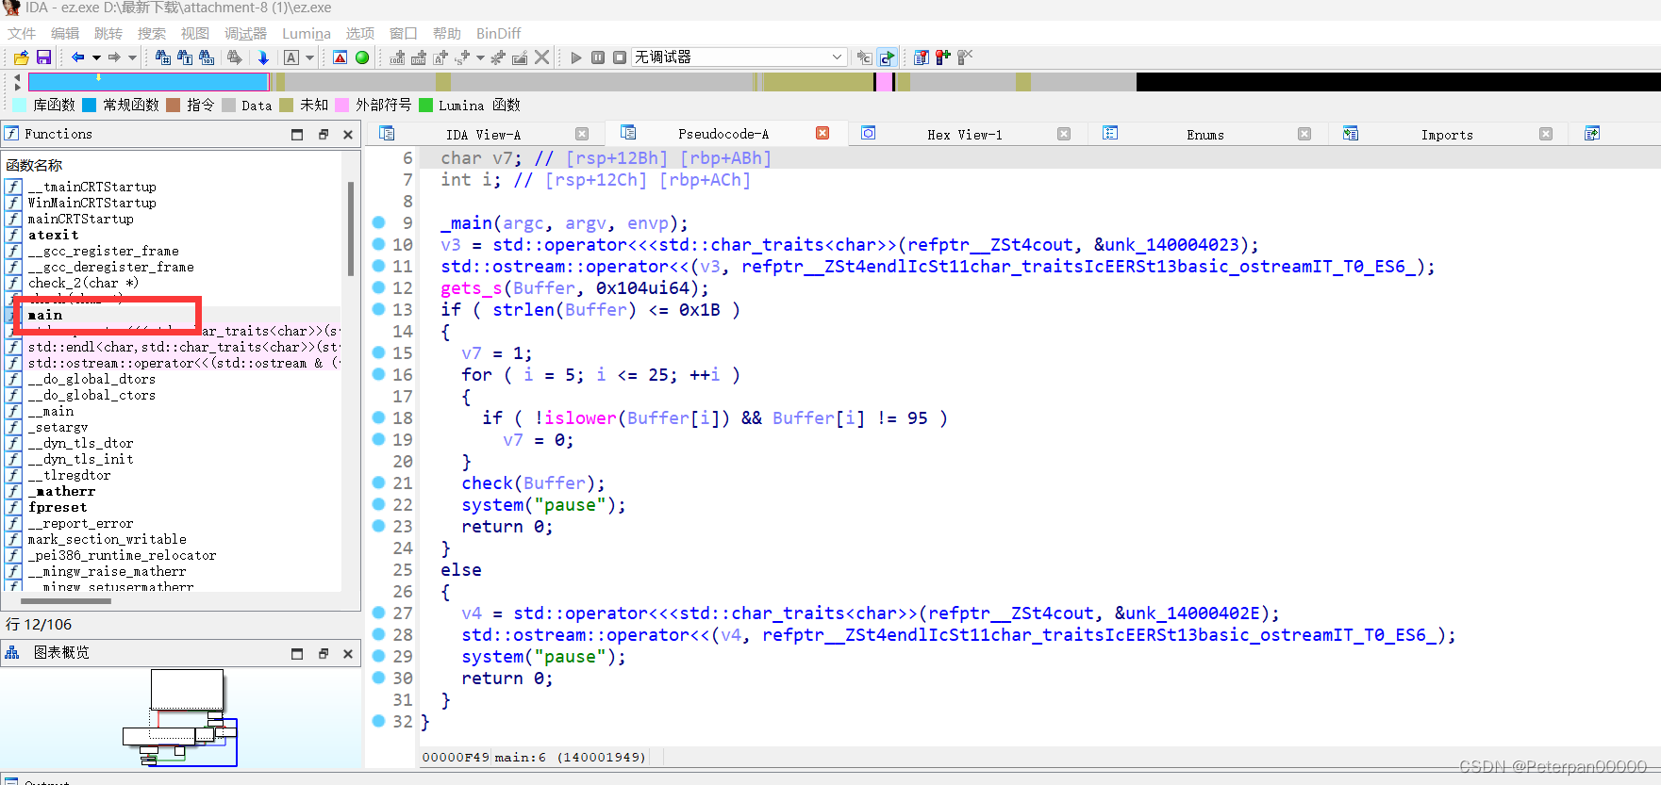The image size is (1661, 785).
Task: Select check_2(char *) in Functions list
Action: click(83, 283)
